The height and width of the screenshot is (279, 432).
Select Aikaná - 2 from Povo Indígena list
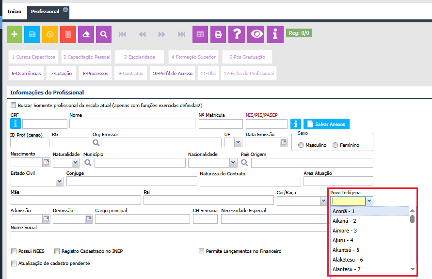coord(344,221)
